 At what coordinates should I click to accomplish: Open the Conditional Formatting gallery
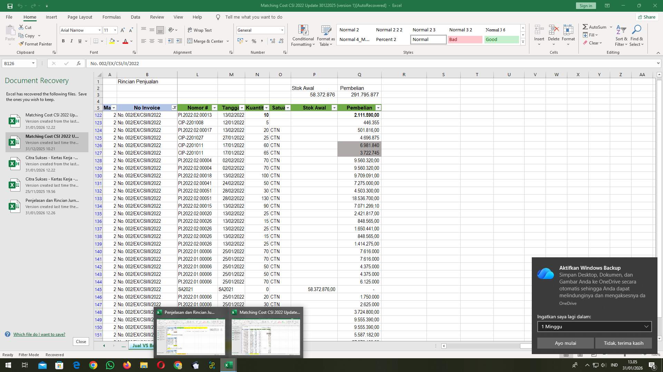[303, 35]
